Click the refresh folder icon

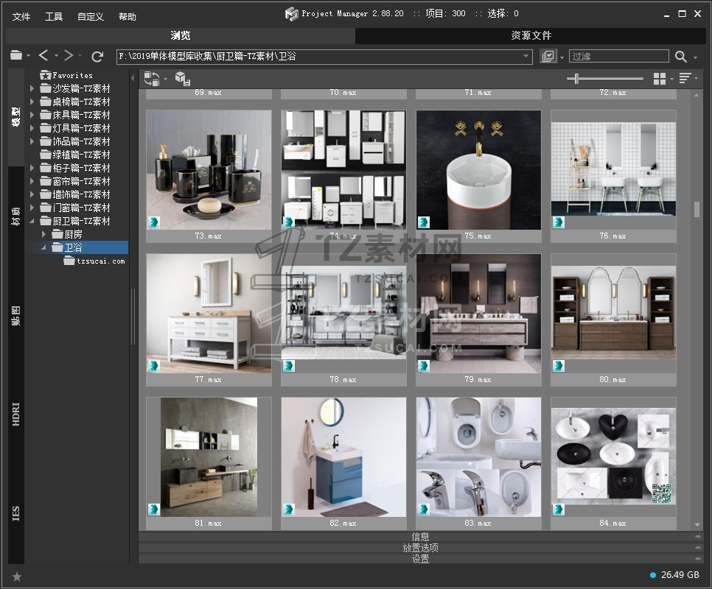point(97,56)
